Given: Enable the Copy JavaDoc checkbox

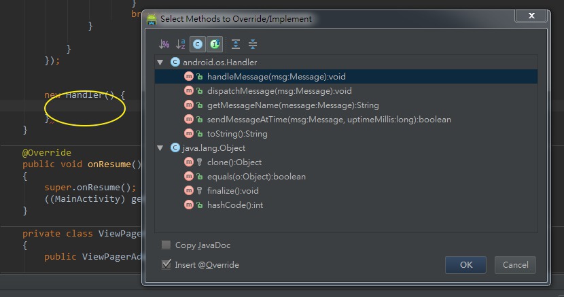Looking at the screenshot, I should [166, 245].
